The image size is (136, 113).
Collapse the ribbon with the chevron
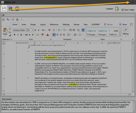click(x=133, y=39)
